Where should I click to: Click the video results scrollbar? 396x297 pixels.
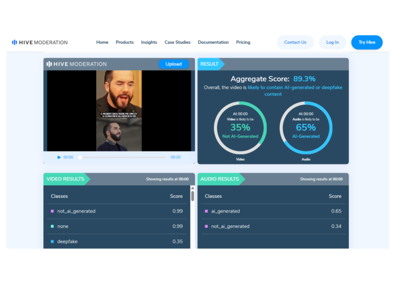click(x=192, y=196)
